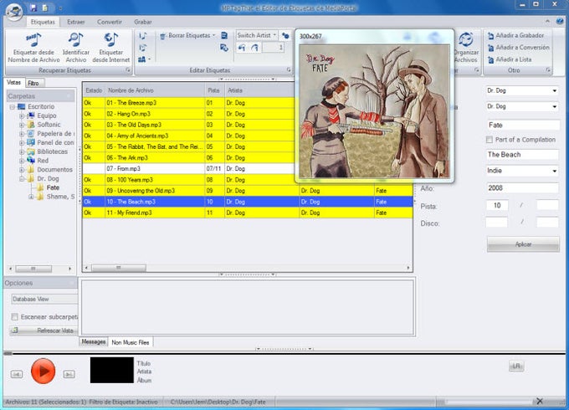
Task: Switch to the Grabar ribbon tab
Action: pos(143,22)
